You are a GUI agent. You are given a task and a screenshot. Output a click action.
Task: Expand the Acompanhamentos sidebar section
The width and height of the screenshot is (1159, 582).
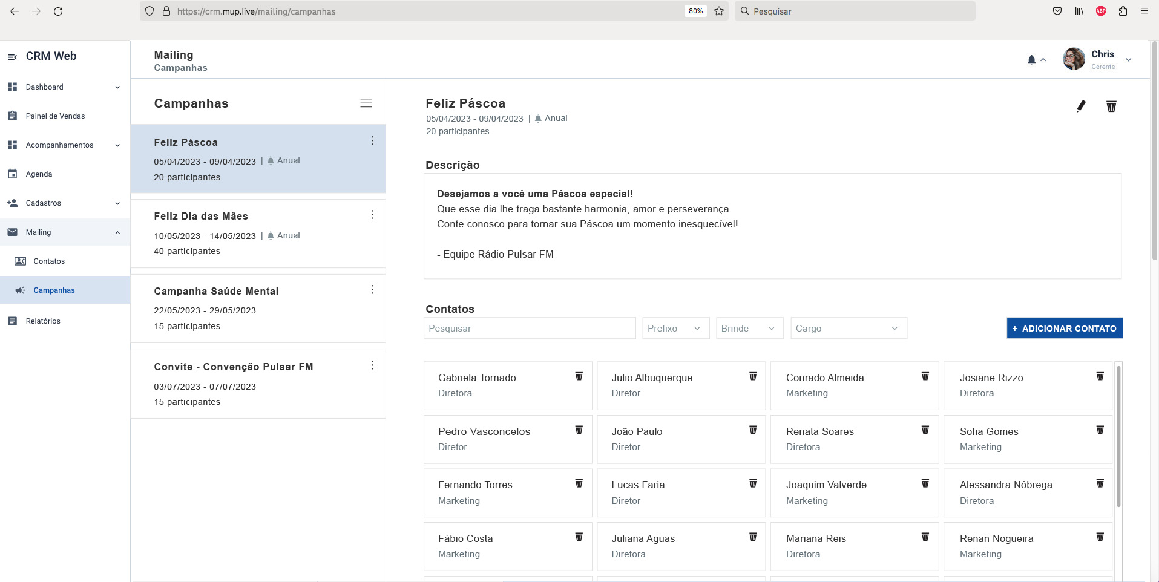[117, 145]
